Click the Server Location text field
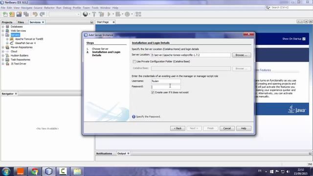Viewport: 313px width, 176px height. [191, 55]
